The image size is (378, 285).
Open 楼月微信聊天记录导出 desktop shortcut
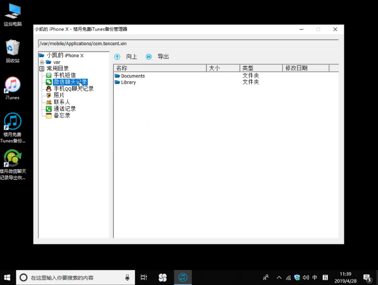pos(13,165)
